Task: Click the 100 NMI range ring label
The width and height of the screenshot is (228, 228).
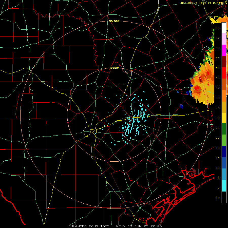Action: (114, 21)
